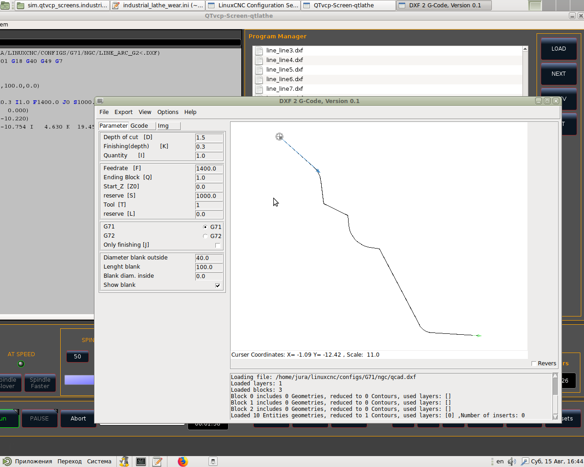Click the Blank diam. inside field

(209, 276)
